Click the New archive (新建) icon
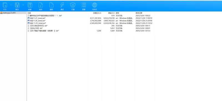Screen dimensions: 222x101 [x=30, y=5]
